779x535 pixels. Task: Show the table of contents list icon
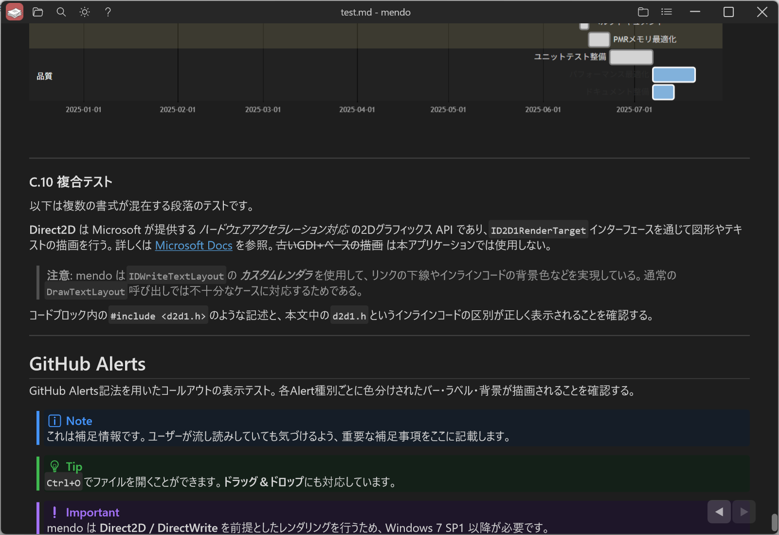(667, 12)
